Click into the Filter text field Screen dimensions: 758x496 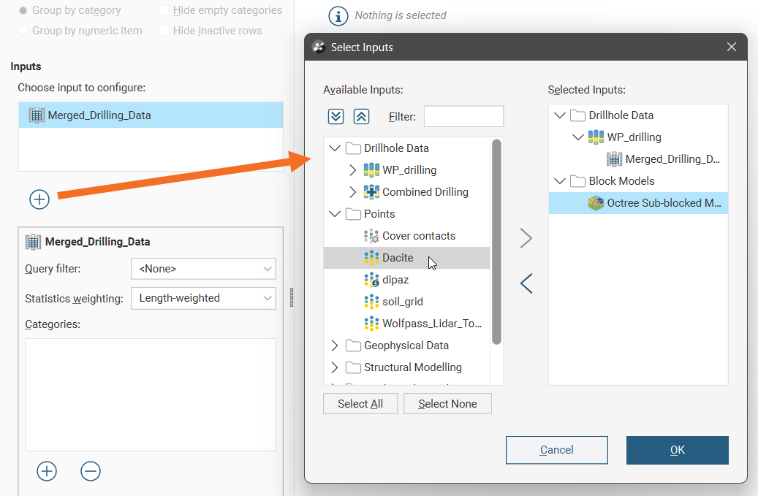click(x=463, y=117)
